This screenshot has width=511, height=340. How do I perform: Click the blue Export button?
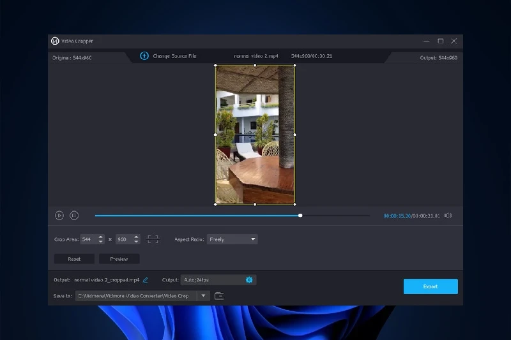pos(430,286)
